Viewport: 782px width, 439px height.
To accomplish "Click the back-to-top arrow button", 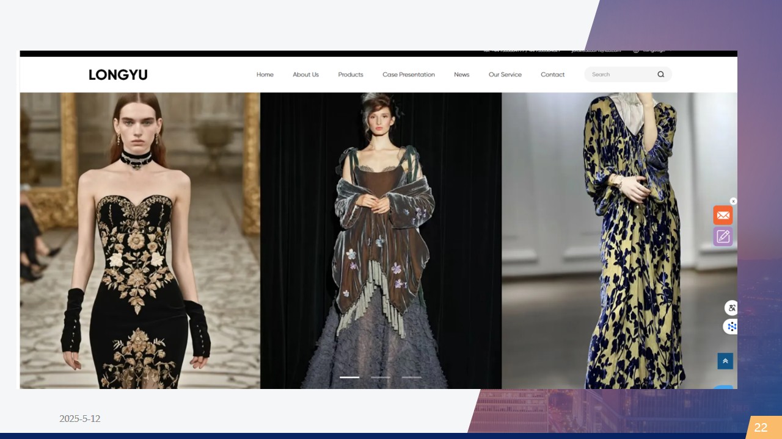I will coord(725,361).
